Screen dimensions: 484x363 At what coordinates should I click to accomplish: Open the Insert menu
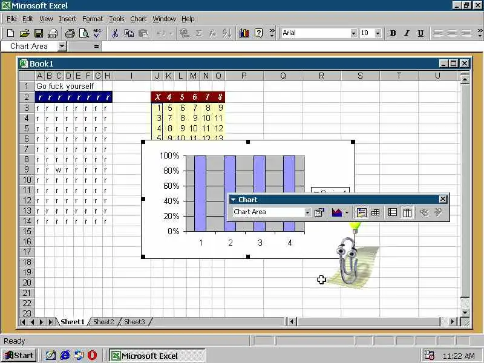[x=67, y=19]
